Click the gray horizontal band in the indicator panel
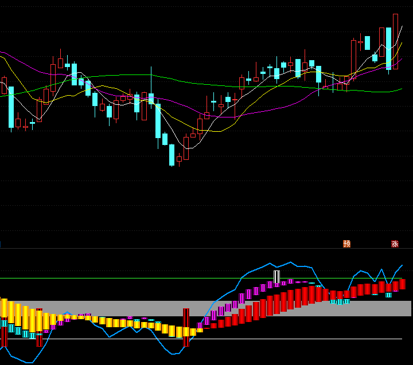 coord(205,308)
